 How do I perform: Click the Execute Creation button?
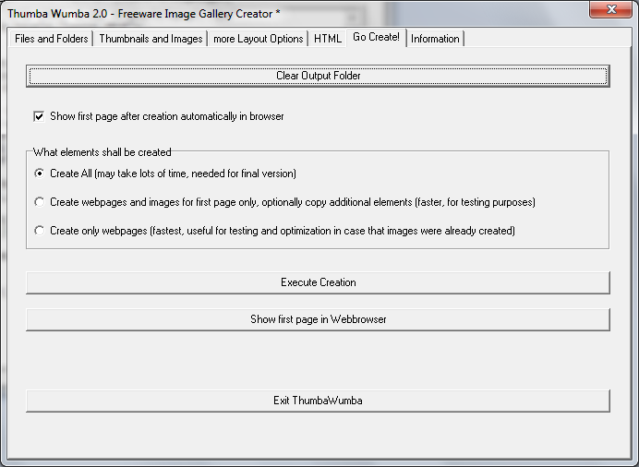point(318,282)
